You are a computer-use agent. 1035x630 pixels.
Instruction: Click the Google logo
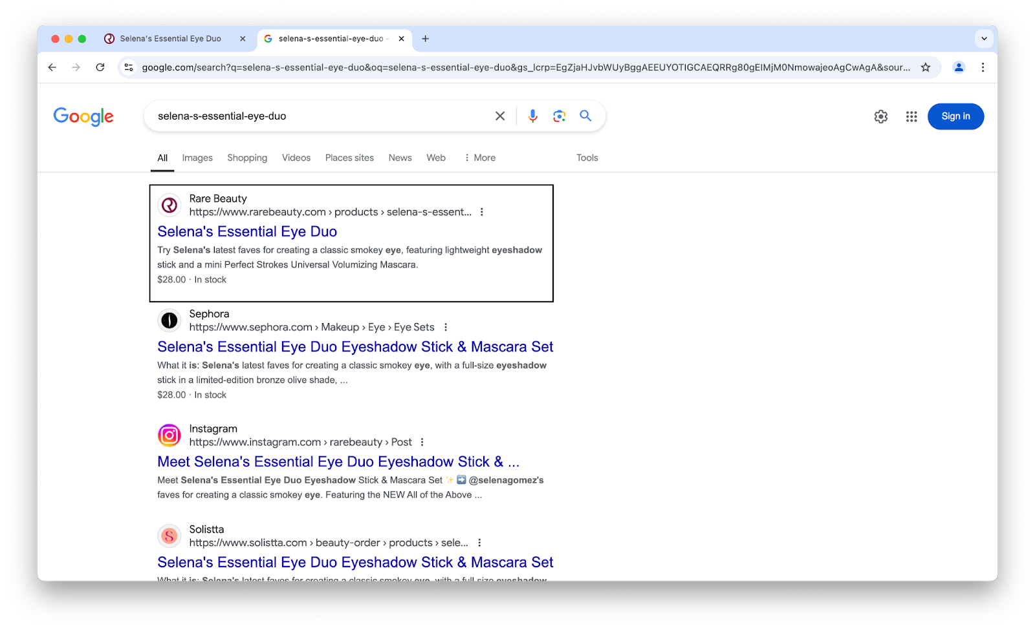click(x=83, y=116)
